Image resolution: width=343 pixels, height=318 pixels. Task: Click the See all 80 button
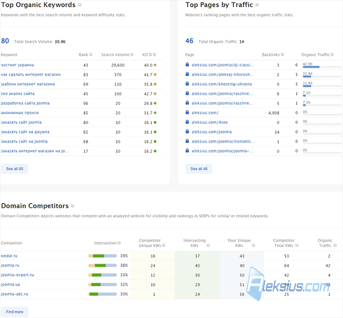point(14,169)
